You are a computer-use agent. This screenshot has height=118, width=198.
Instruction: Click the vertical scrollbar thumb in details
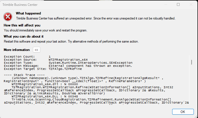click(x=191, y=62)
